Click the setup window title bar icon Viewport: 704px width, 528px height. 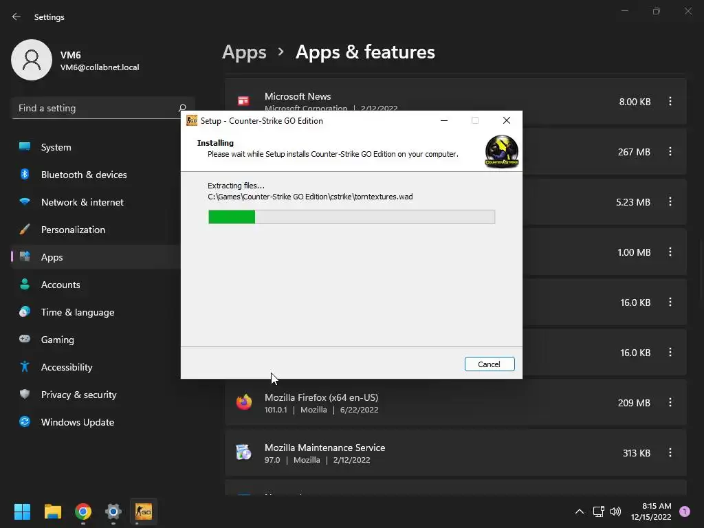[x=192, y=120]
